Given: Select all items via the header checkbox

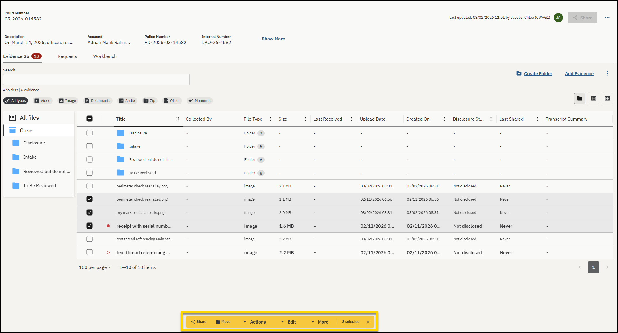Looking at the screenshot, I should click(90, 118).
